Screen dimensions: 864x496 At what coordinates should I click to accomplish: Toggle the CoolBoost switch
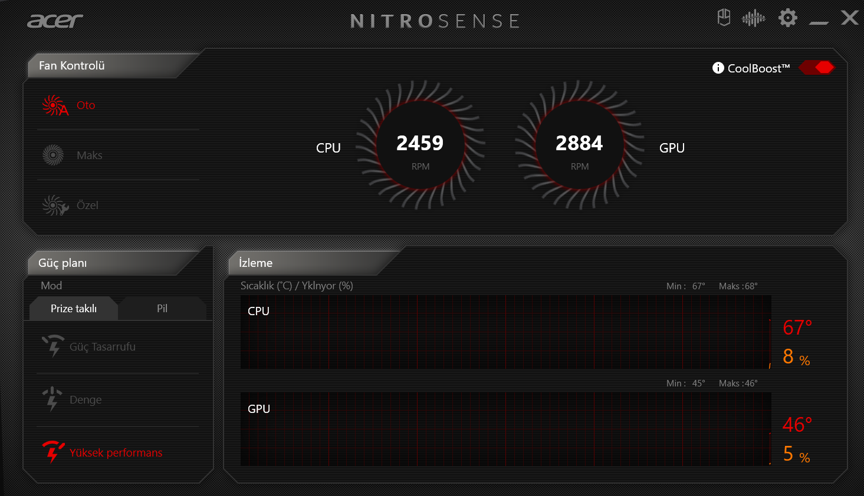tap(817, 68)
